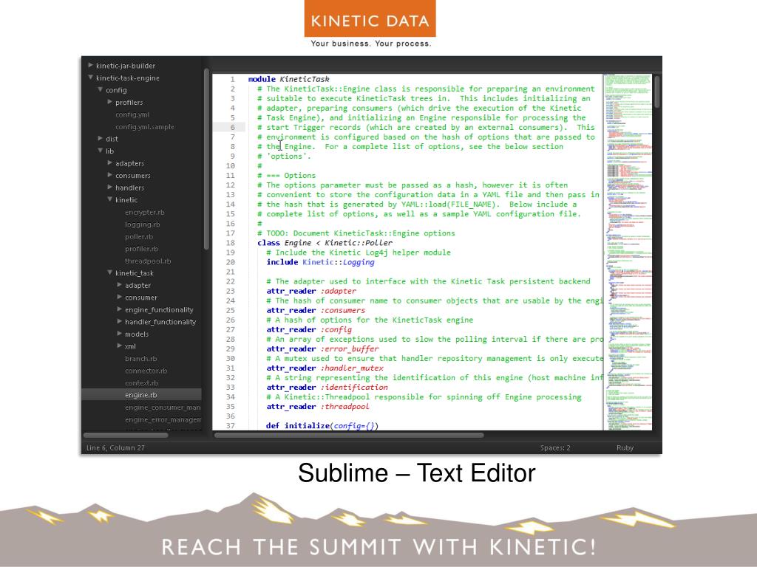Click the sidebar horizontal scrollbar
757x567 pixels.
126,436
